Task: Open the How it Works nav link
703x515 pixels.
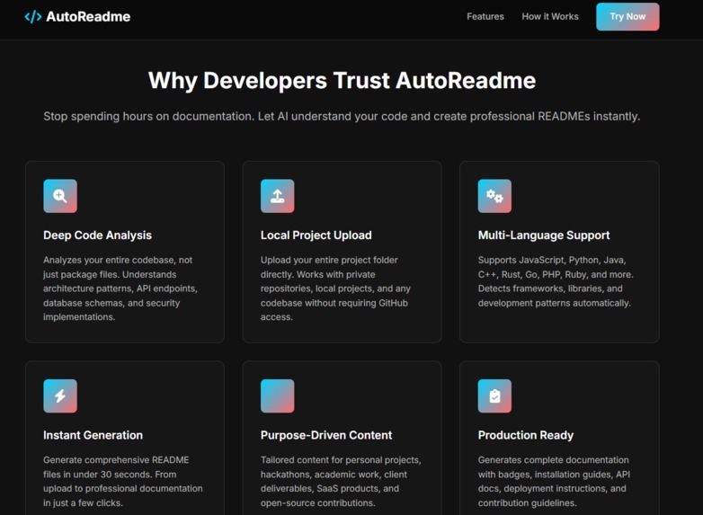Action: [x=550, y=16]
